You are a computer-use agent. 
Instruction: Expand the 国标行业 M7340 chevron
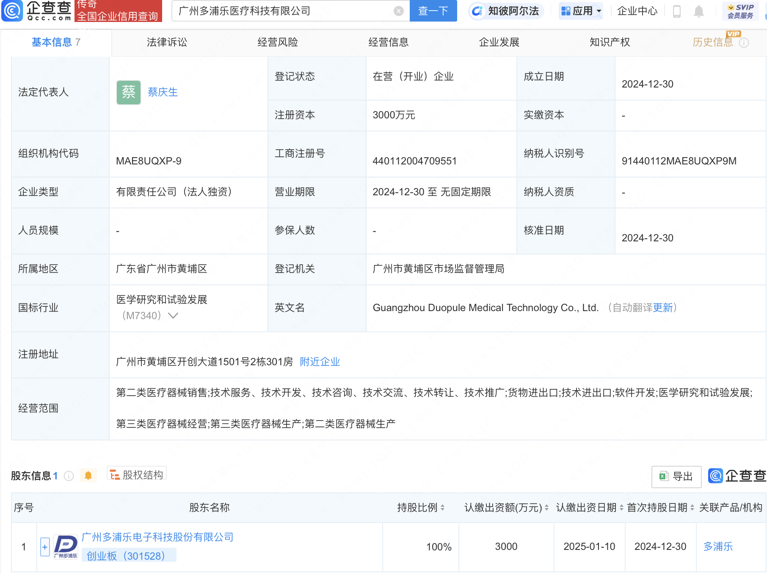(173, 316)
